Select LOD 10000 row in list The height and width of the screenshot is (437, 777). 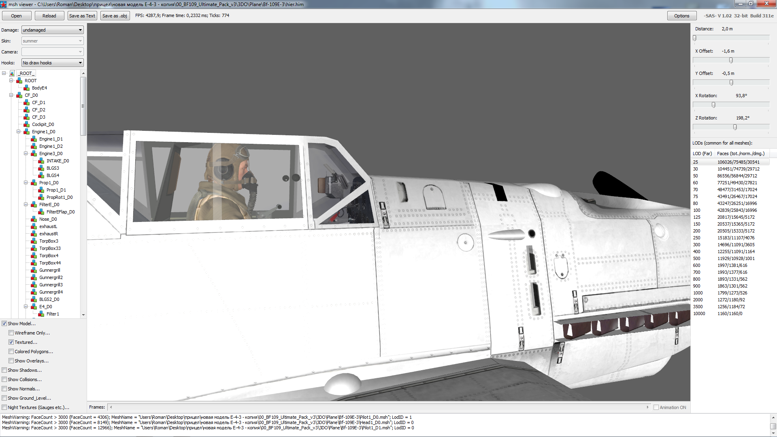coord(730,313)
